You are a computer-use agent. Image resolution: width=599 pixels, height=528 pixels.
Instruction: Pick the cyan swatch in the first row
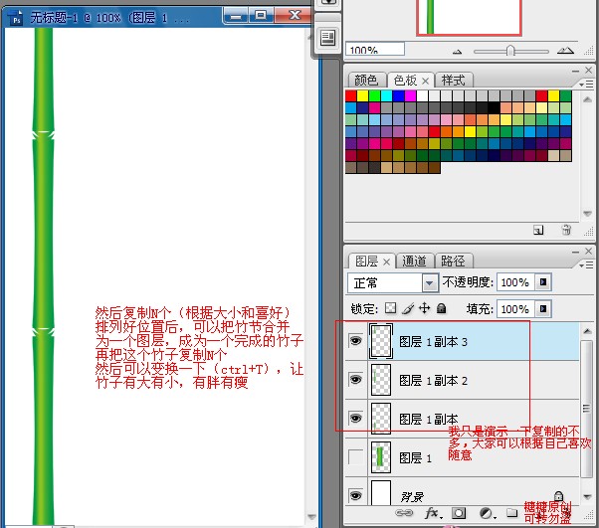[x=387, y=95]
